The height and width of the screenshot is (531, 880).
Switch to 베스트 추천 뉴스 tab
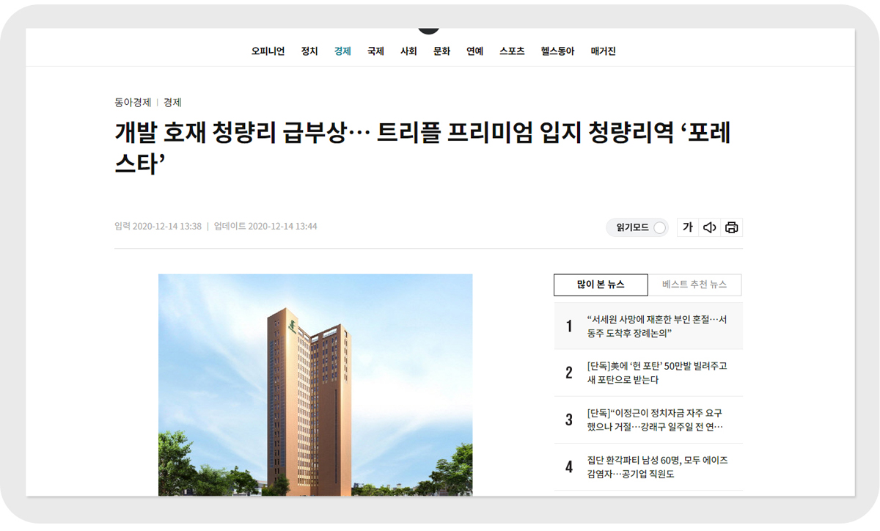pyautogui.click(x=694, y=285)
